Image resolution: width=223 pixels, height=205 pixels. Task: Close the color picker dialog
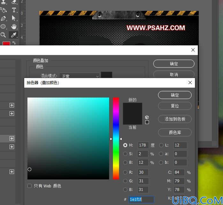(x=190, y=83)
